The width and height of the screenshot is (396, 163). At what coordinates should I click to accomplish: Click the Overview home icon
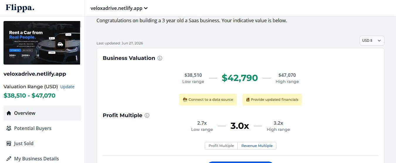coord(9,113)
